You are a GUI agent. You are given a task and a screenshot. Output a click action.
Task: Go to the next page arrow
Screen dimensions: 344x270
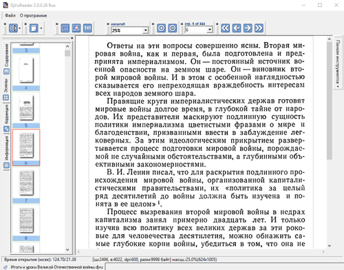pos(248,28)
